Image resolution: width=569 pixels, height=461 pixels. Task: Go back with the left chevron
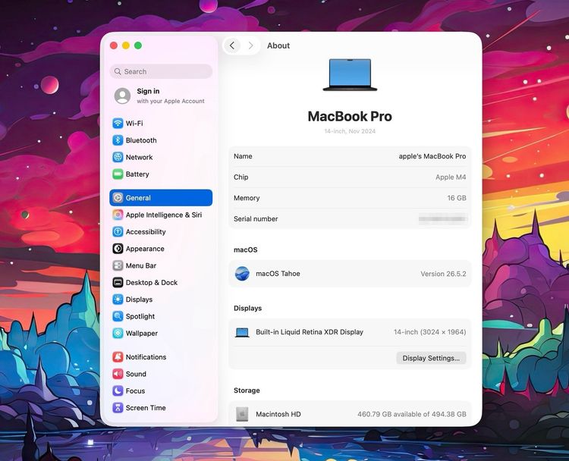[232, 45]
